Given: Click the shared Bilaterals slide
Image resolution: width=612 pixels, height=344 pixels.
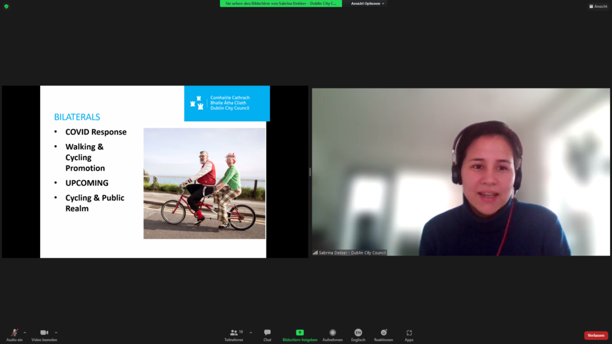Looking at the screenshot, I should click(155, 172).
